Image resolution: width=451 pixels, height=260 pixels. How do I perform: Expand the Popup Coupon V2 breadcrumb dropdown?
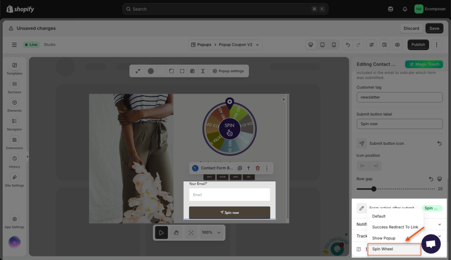tap(258, 45)
